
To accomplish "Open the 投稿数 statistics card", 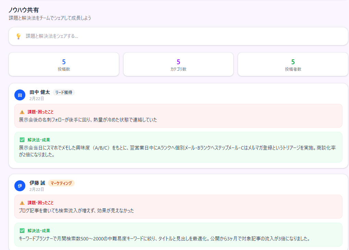I will (64, 64).
